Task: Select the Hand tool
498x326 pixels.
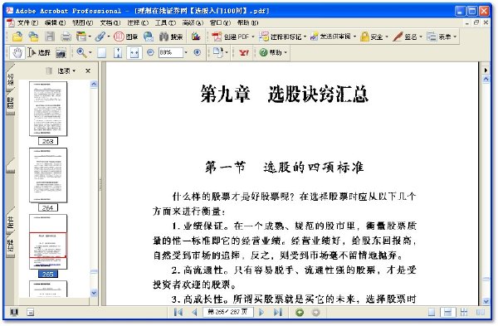Action: 17,53
